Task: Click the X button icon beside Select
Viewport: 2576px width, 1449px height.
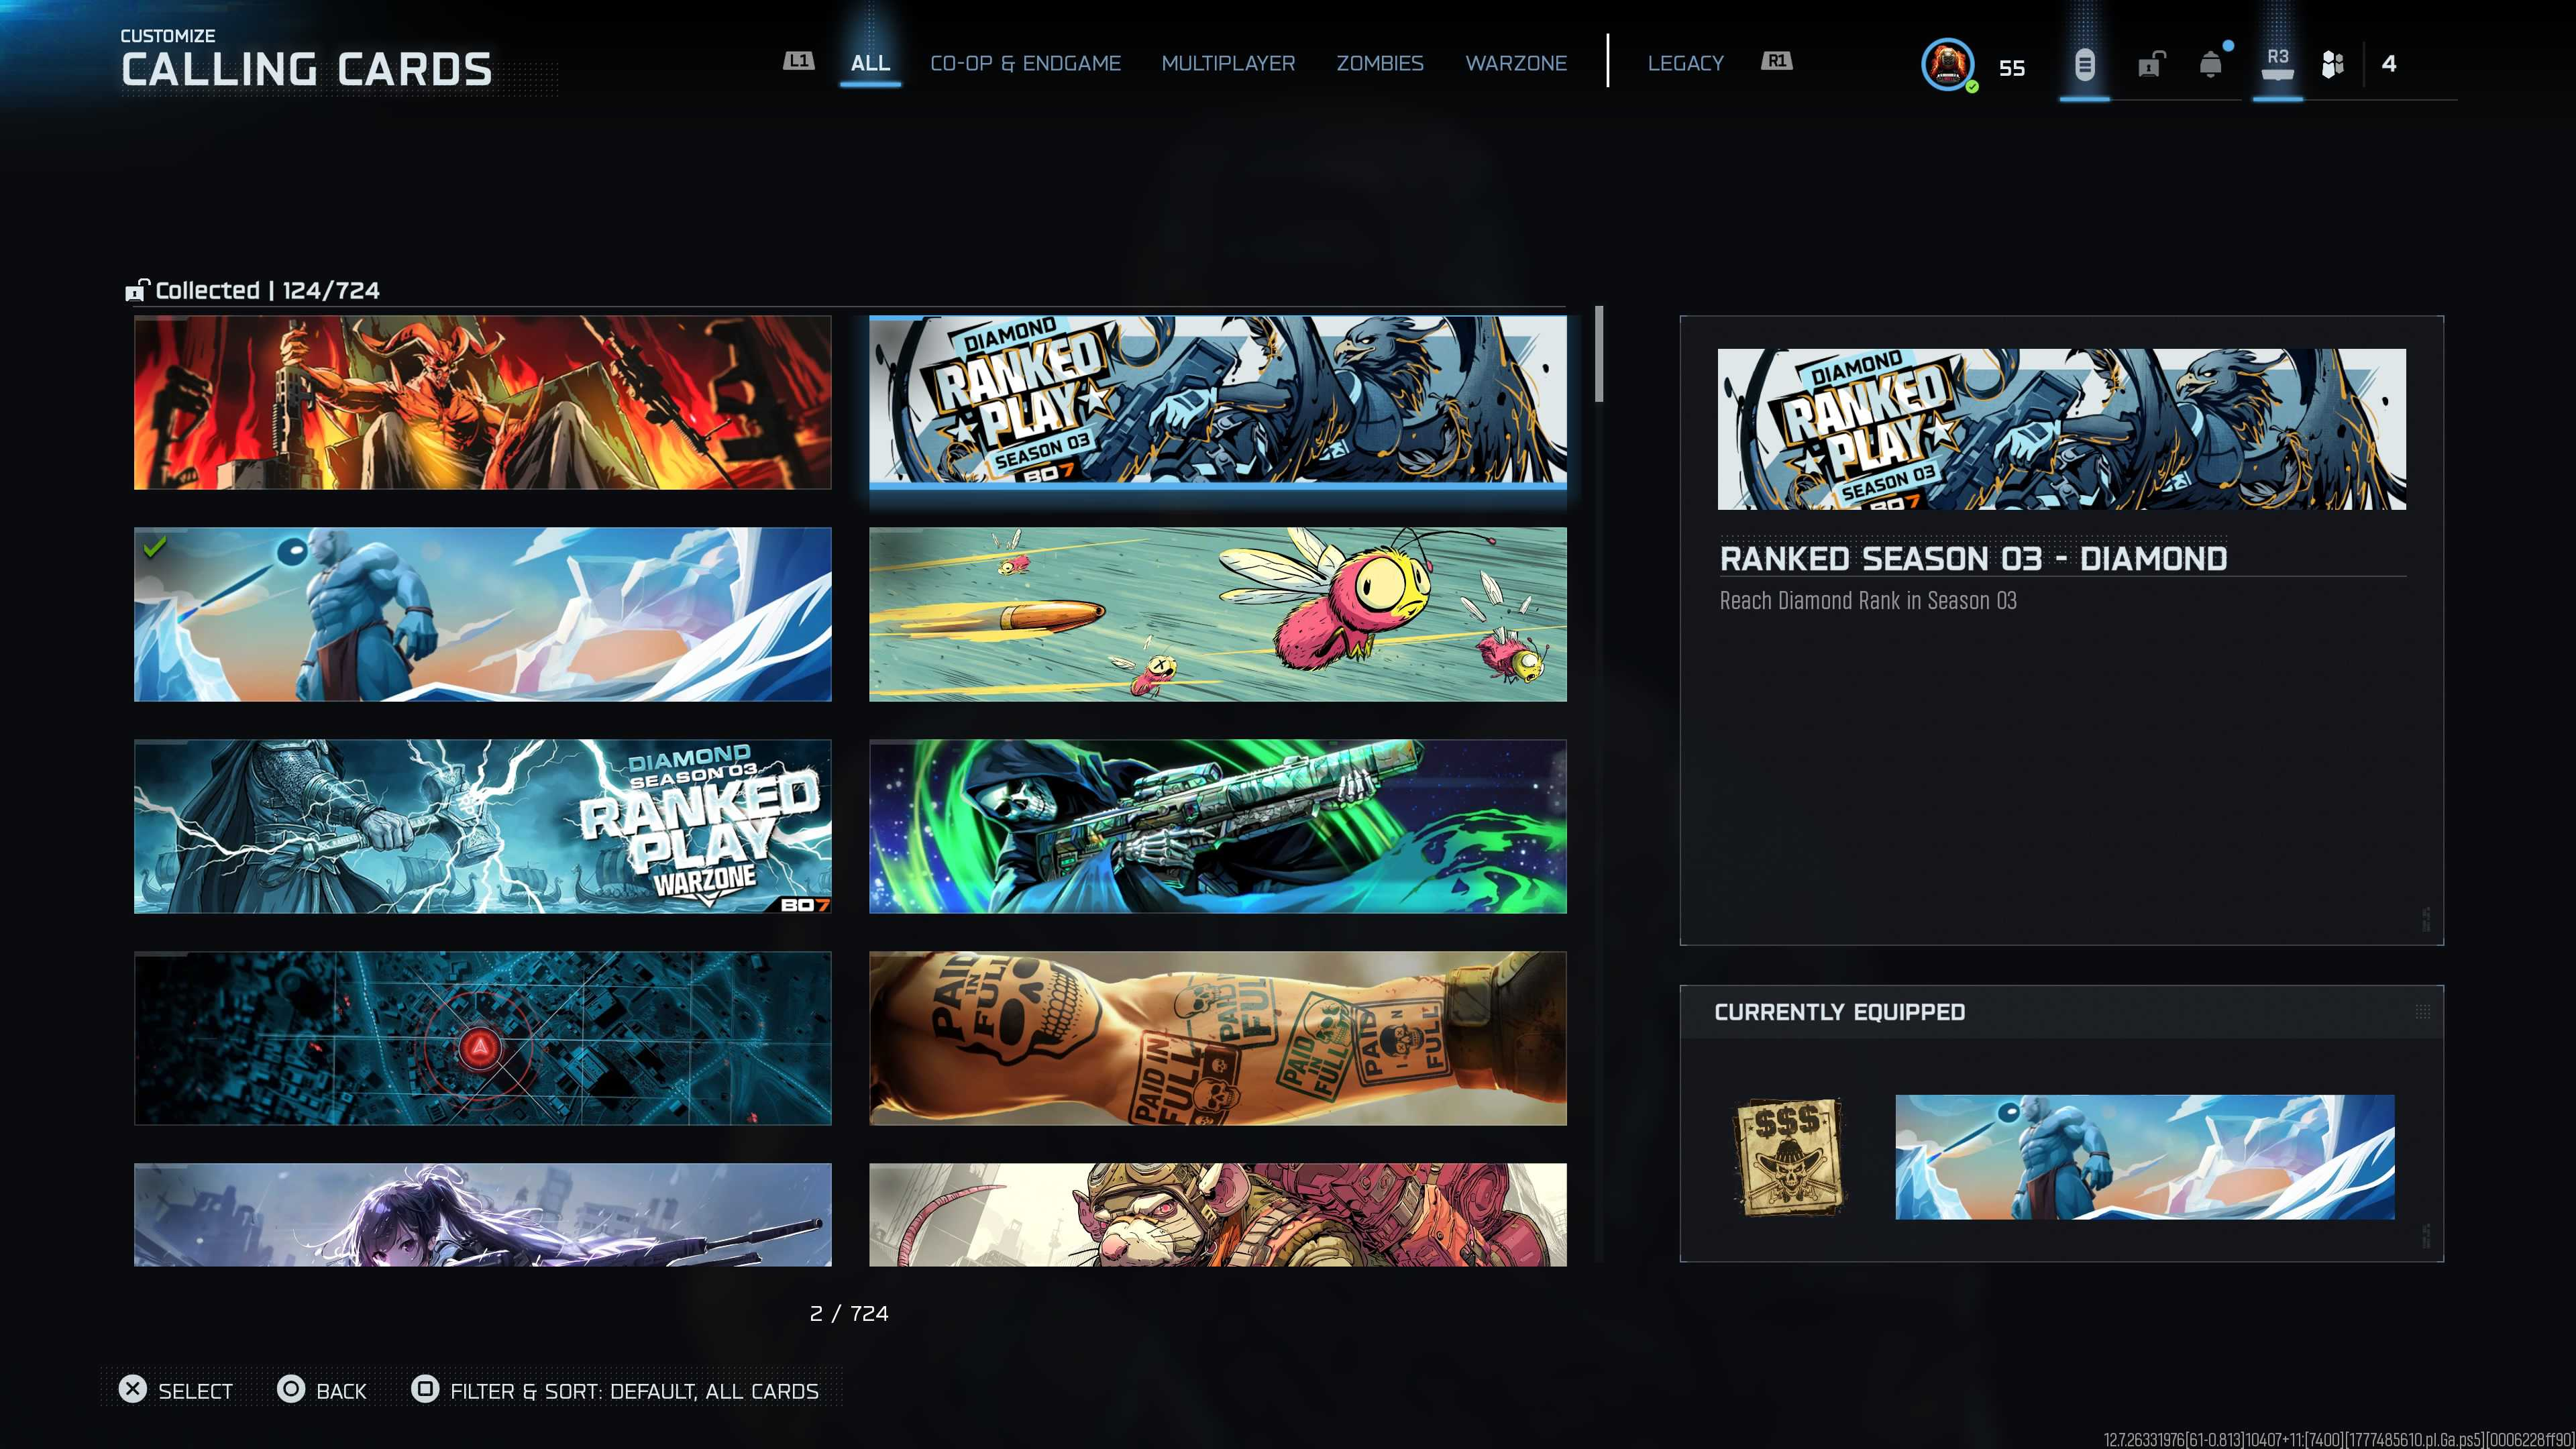Action: (133, 1389)
